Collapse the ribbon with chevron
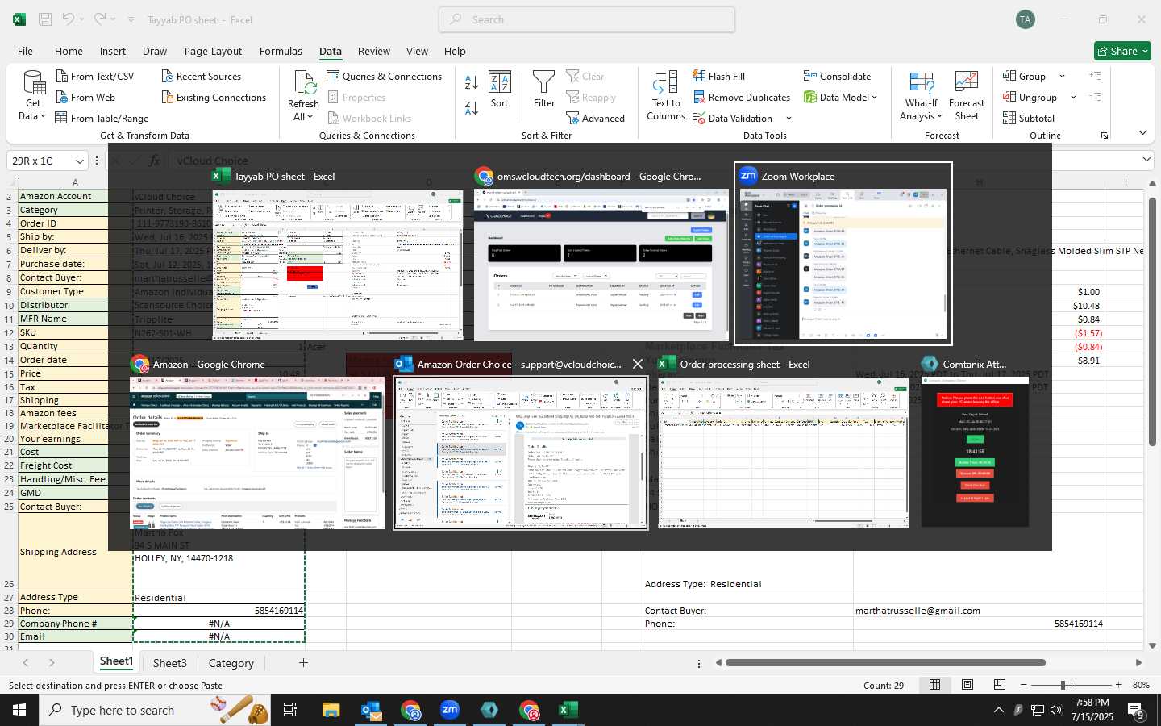The width and height of the screenshot is (1161, 726). point(1142,132)
